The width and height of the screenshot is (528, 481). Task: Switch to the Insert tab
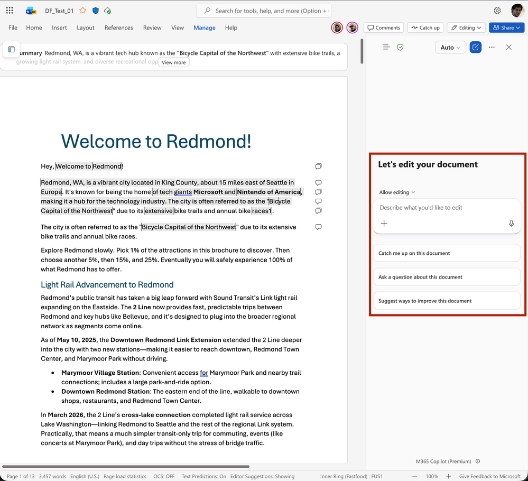[59, 27]
